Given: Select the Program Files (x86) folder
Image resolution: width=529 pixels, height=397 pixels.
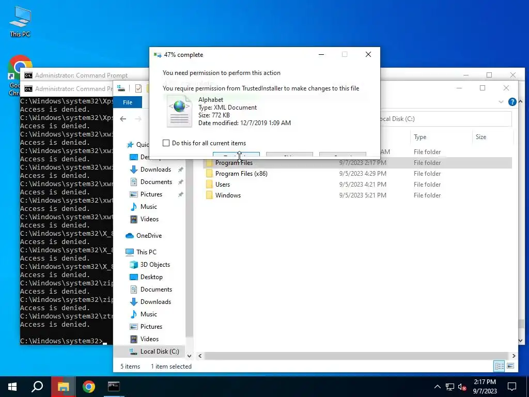Looking at the screenshot, I should click(x=241, y=174).
